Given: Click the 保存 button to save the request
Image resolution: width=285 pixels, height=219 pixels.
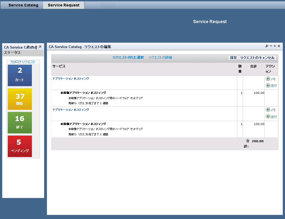Looking at the screenshot, I should click(x=233, y=57).
